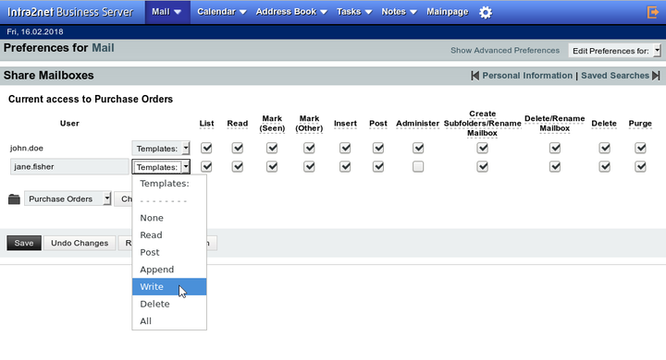Click the Mark (Seen) column header
The width and height of the screenshot is (666, 360).
[x=272, y=124]
